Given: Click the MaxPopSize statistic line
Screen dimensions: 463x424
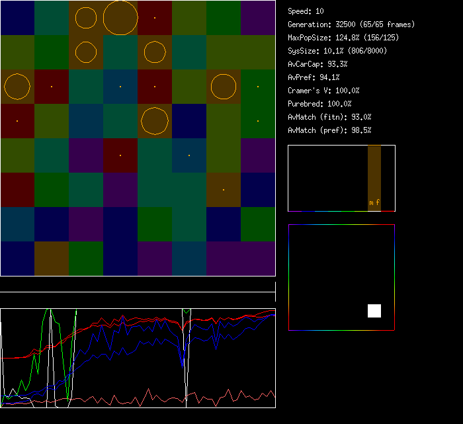Looking at the screenshot, I should pos(343,38).
